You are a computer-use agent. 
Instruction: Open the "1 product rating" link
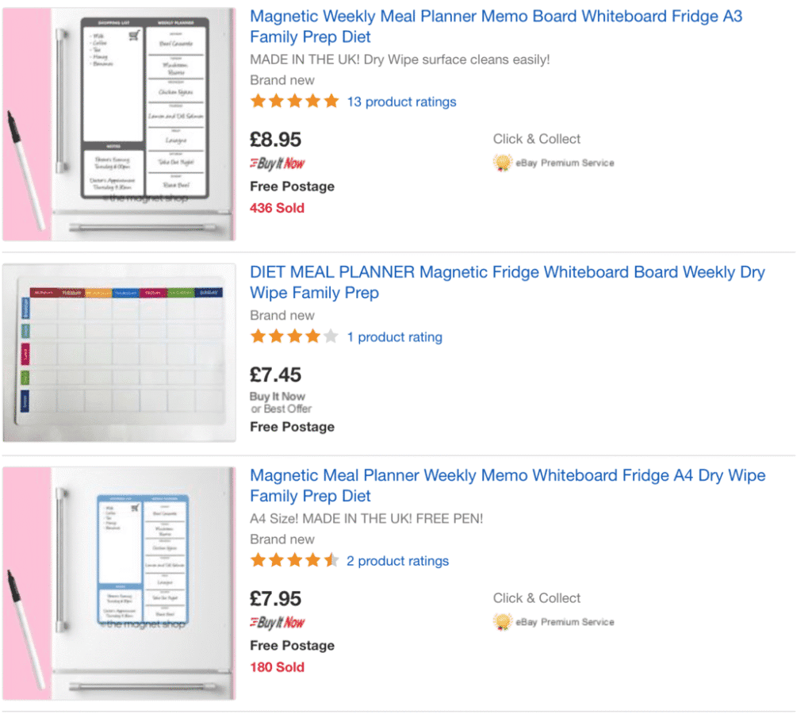(x=394, y=336)
